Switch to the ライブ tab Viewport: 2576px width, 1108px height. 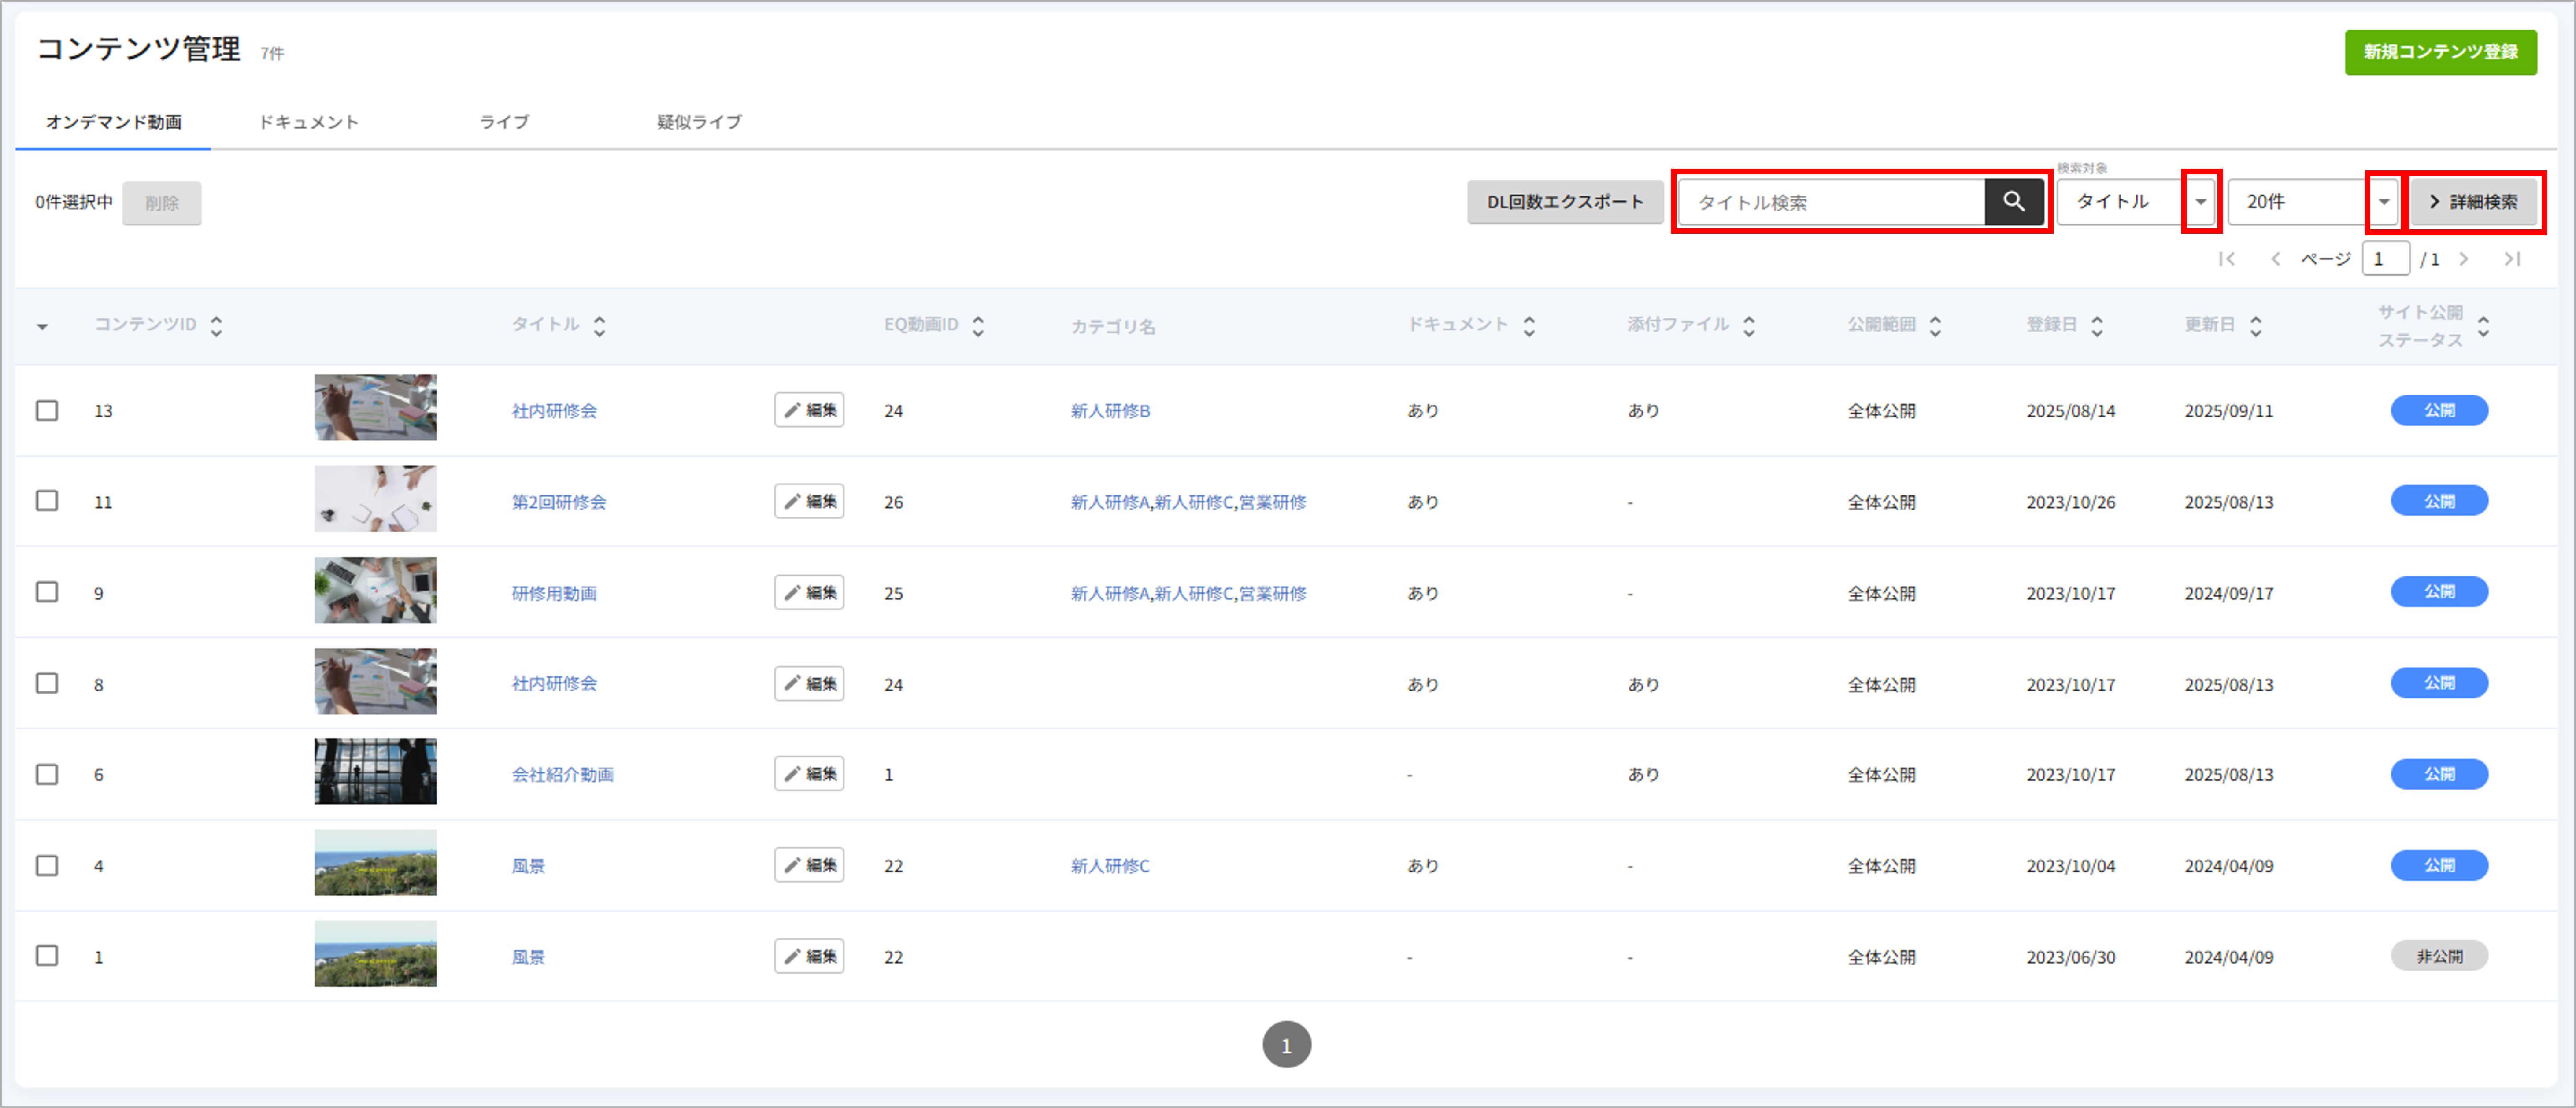[x=504, y=122]
